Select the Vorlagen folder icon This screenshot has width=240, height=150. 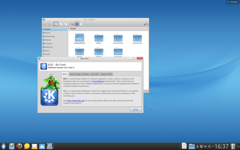pos(118,51)
